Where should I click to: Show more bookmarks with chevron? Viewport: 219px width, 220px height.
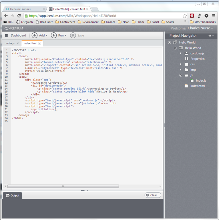click(x=186, y=21)
